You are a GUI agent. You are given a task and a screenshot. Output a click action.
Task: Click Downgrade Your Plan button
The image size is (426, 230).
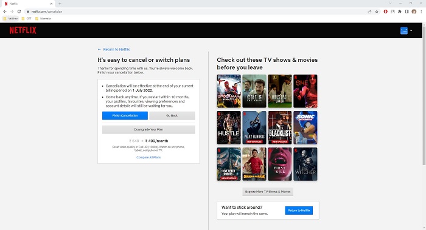(x=148, y=129)
